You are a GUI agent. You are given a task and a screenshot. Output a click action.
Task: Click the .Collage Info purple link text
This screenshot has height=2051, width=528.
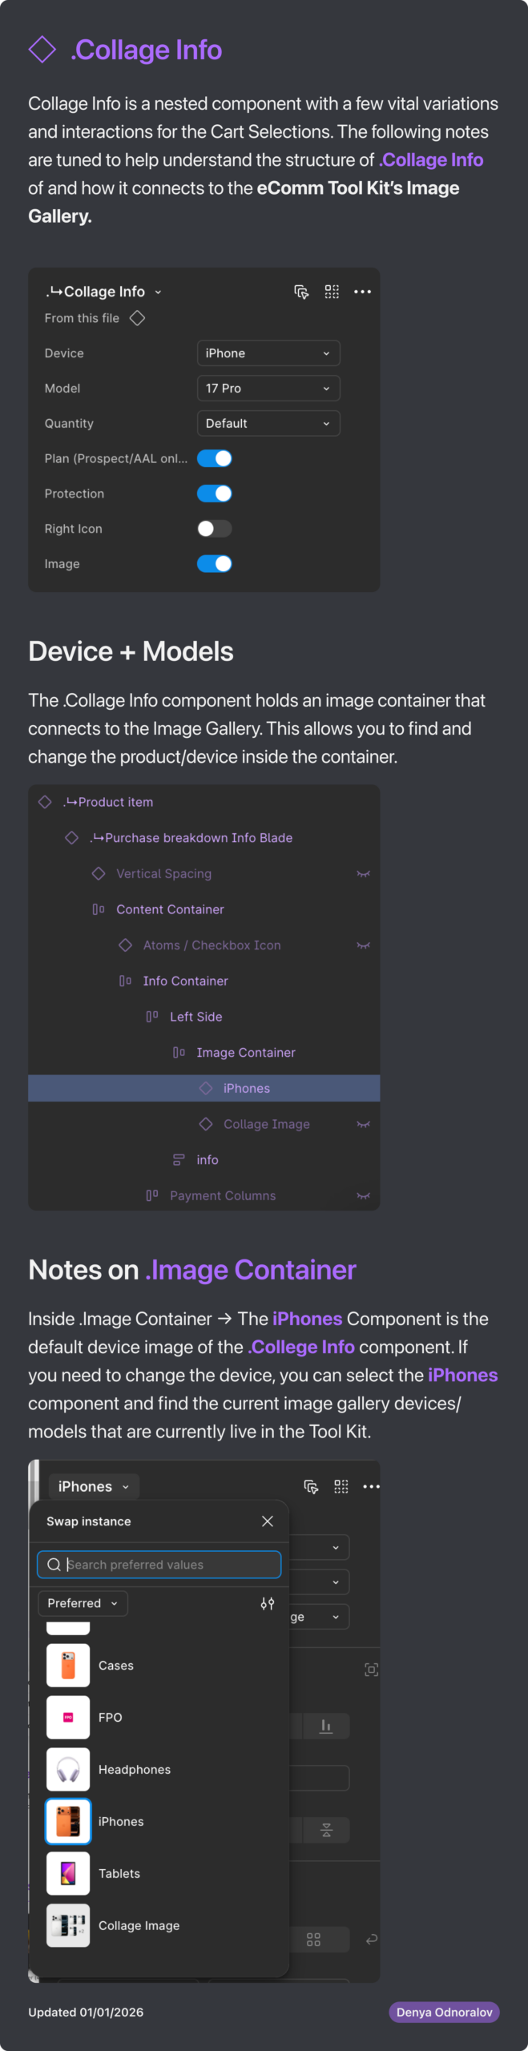click(x=431, y=160)
